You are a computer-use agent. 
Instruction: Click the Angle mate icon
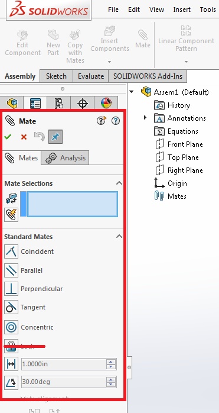(11, 382)
